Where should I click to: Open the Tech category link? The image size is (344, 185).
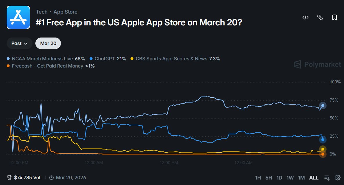click(42, 12)
